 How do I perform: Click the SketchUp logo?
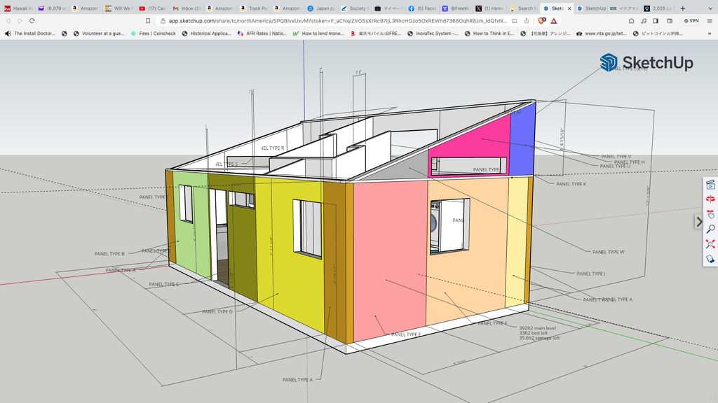(646, 63)
